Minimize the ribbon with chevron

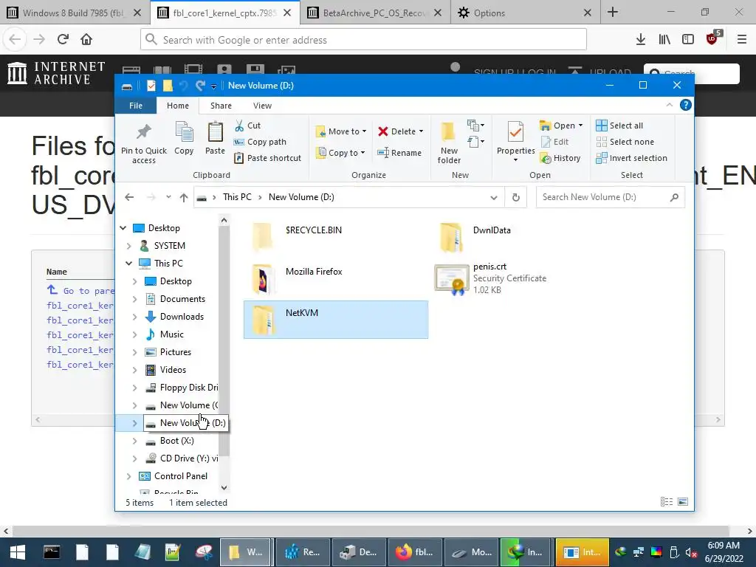(x=669, y=105)
